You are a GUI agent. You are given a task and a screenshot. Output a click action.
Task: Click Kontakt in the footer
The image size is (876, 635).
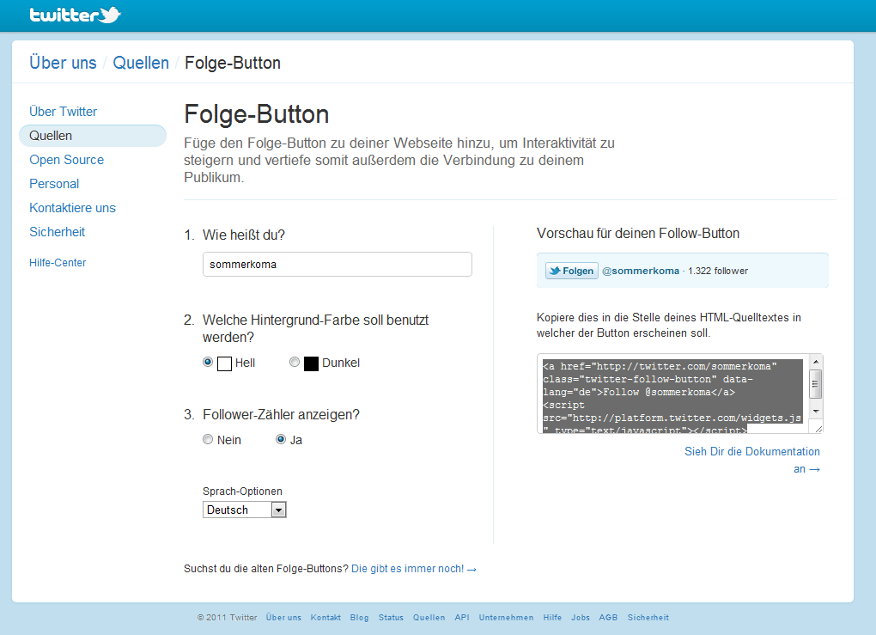coord(325,618)
